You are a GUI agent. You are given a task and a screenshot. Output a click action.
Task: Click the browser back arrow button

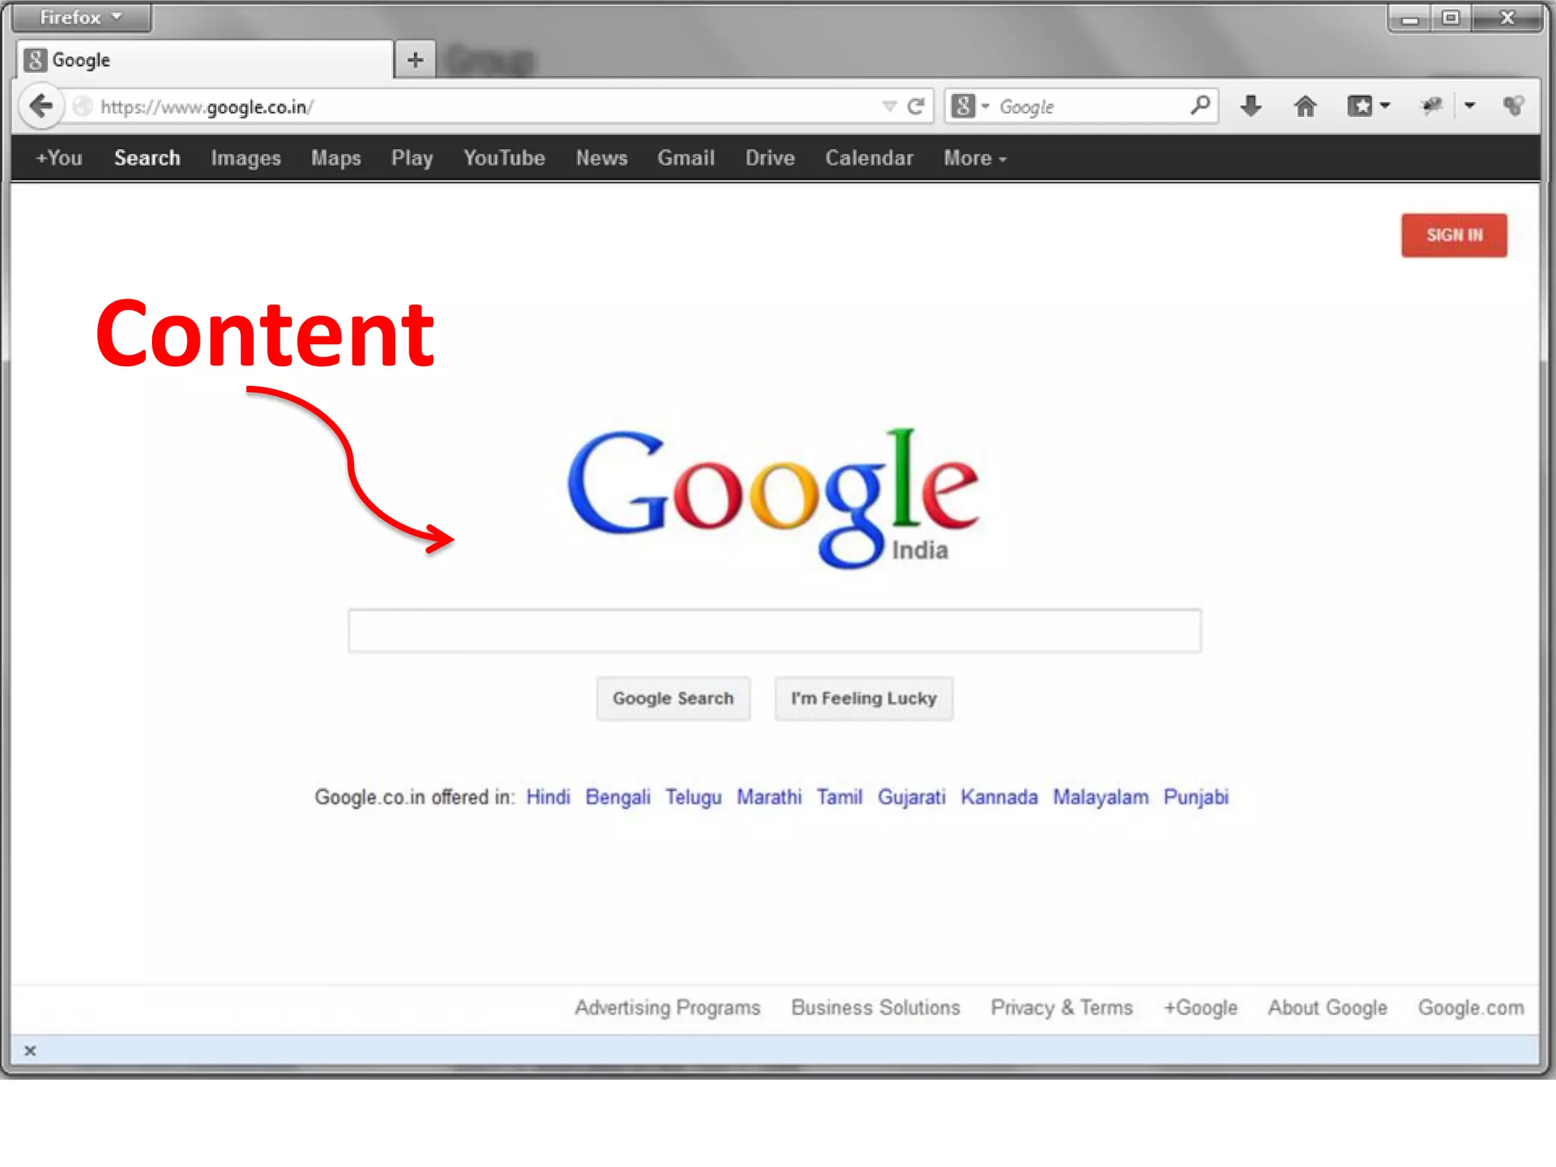(x=41, y=106)
